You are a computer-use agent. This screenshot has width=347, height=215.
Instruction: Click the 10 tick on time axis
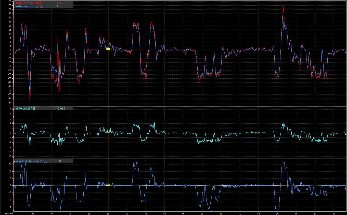click(x=52, y=213)
